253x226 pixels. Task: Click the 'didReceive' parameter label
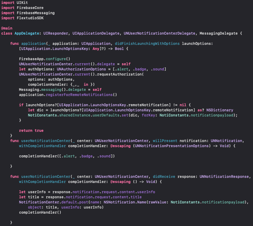[x=164, y=177]
